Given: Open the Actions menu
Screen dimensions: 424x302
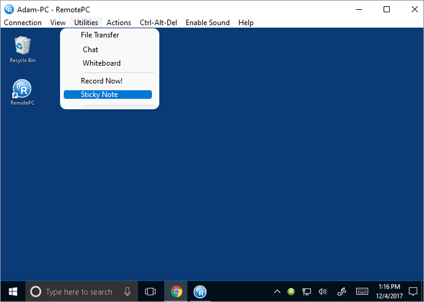Looking at the screenshot, I should pos(119,23).
